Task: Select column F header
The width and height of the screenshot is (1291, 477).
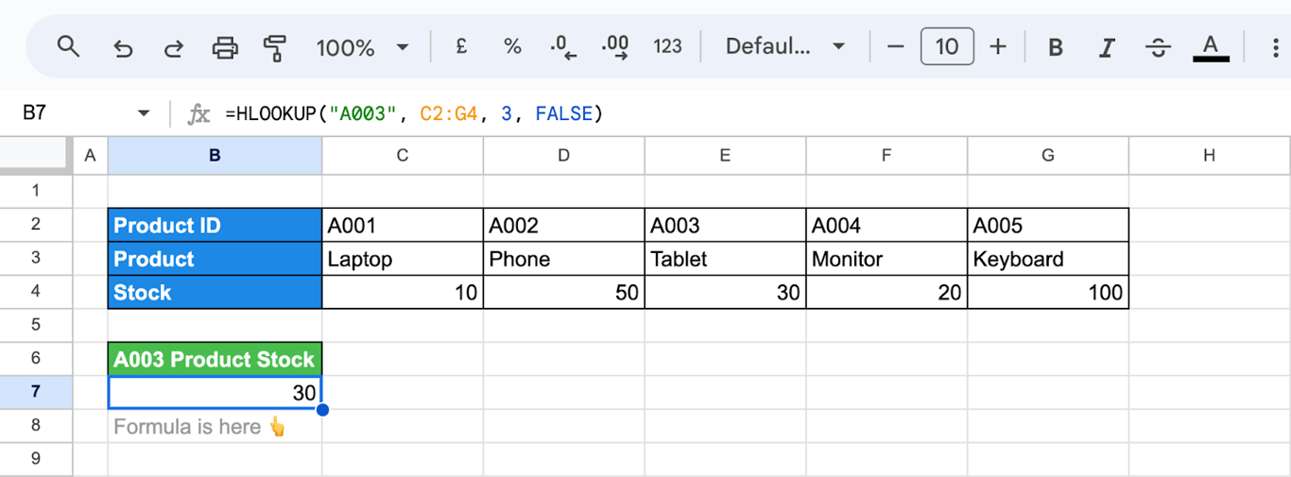Action: (x=886, y=156)
